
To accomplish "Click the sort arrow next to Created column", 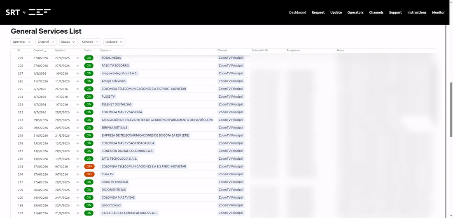I will tap(45, 50).
